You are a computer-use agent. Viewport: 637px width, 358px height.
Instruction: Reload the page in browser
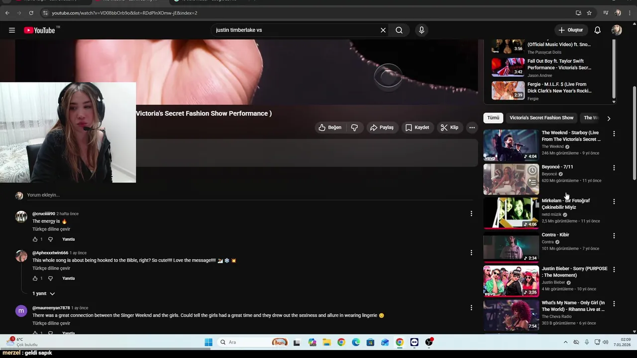[x=31, y=13]
